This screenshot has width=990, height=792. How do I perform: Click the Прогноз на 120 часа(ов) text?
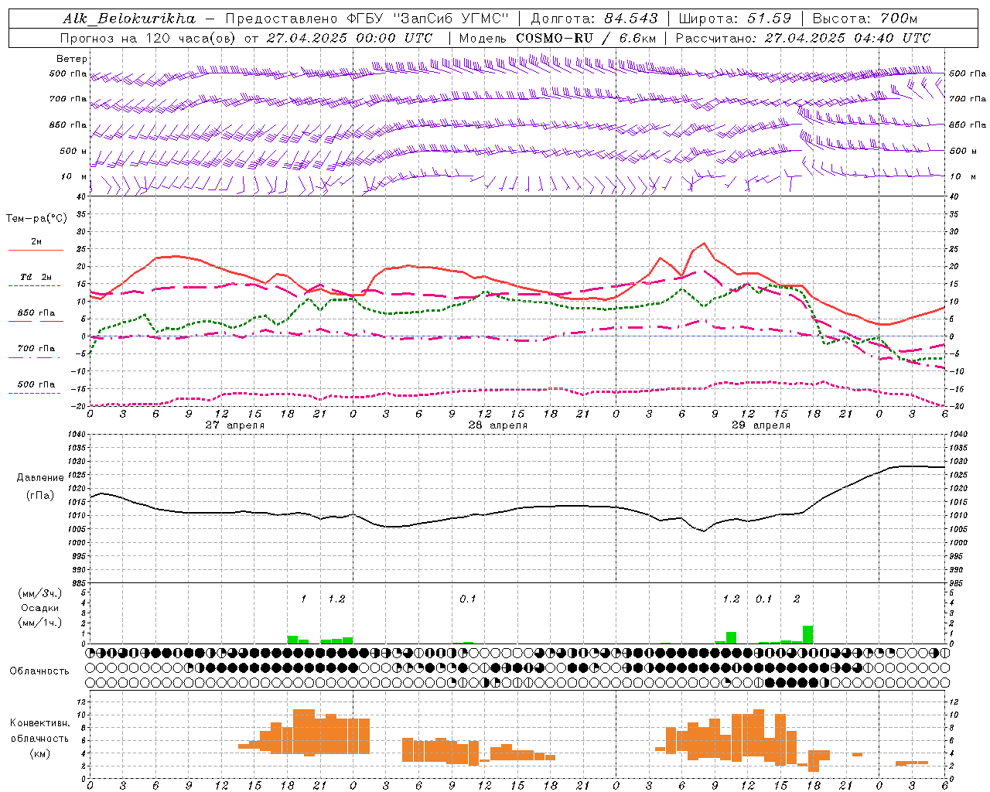148,38
